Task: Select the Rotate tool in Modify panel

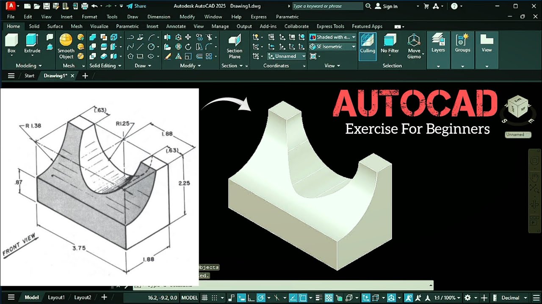Action: point(188,46)
